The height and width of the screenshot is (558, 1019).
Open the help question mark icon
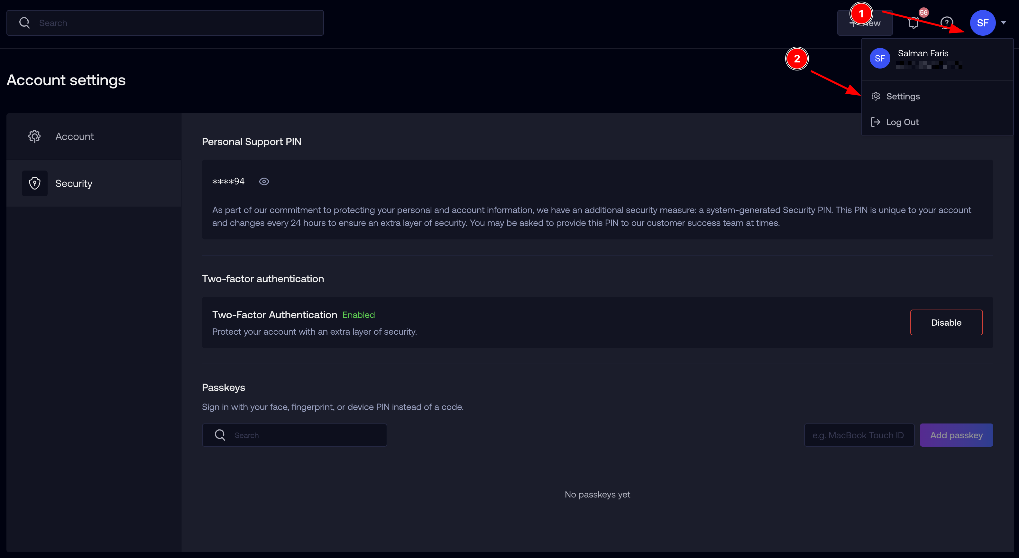947,23
